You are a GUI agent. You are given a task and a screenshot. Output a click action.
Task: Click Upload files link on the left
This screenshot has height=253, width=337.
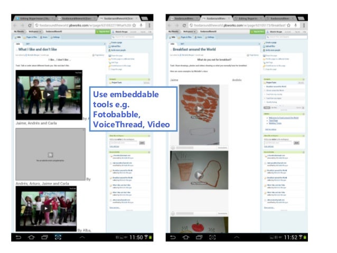point(115,46)
